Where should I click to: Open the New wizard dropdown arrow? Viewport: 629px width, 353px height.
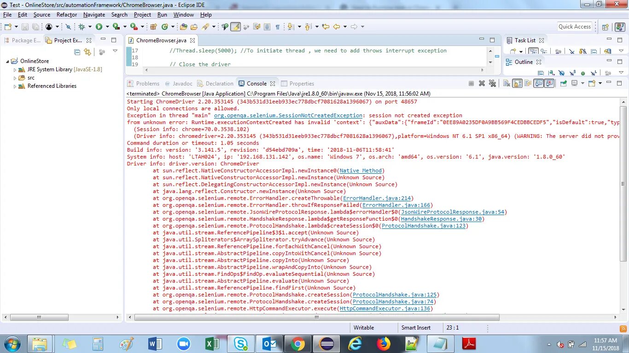pos(16,27)
